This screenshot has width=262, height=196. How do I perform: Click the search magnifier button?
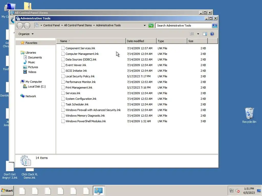215,26
